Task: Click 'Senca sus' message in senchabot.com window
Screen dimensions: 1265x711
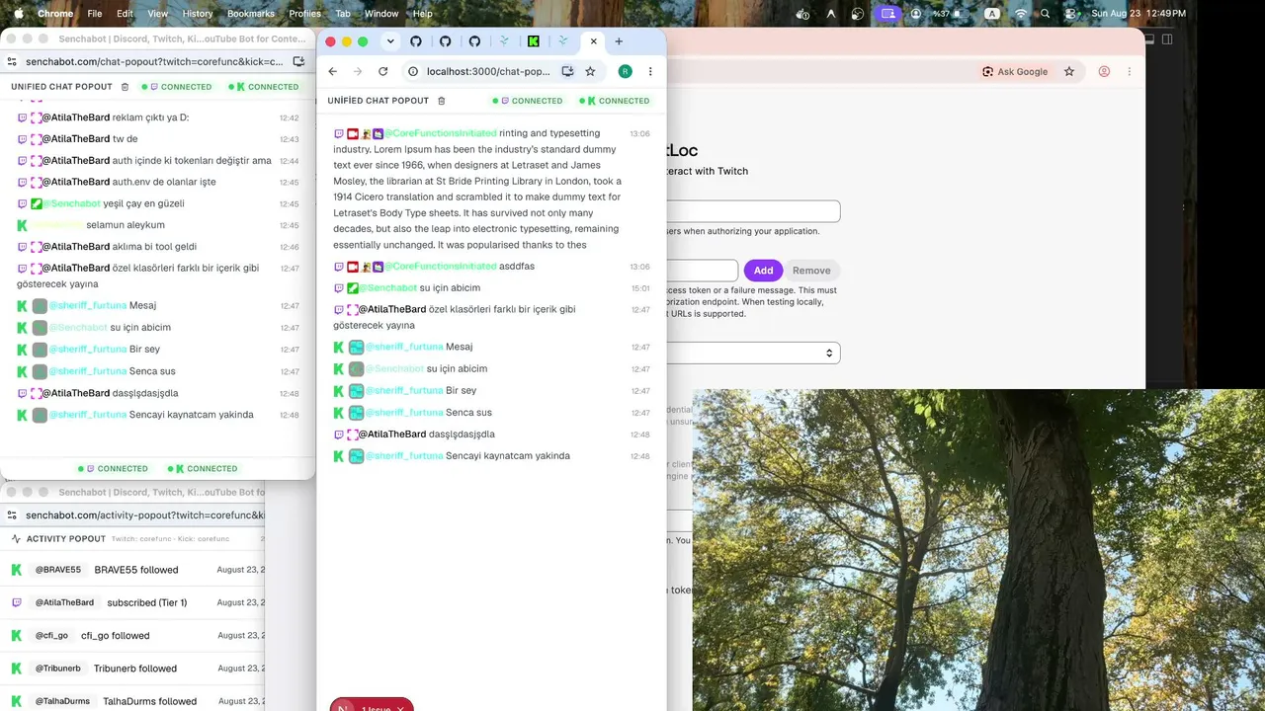Action: point(152,371)
